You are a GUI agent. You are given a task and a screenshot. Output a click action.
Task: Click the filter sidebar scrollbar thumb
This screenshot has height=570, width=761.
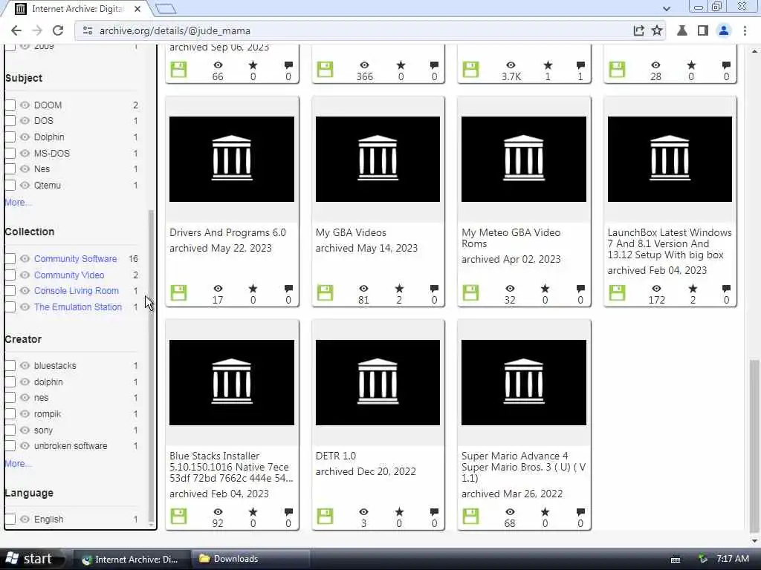tap(151, 366)
